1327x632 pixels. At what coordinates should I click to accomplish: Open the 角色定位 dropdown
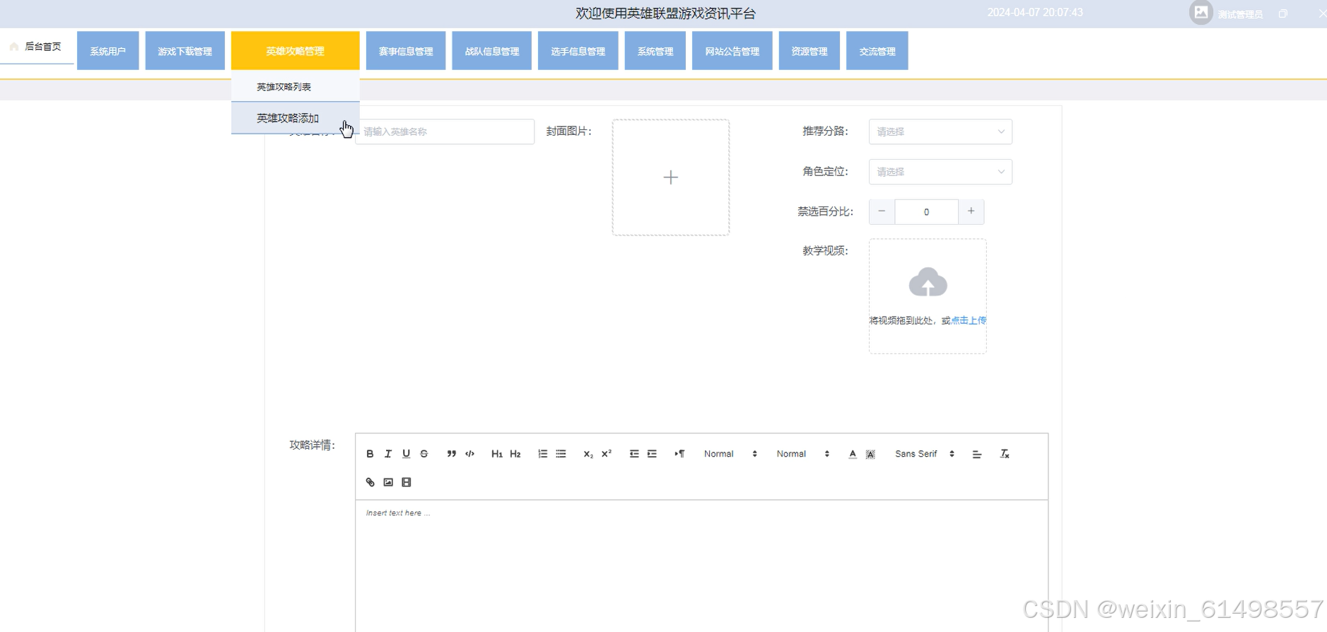point(940,172)
